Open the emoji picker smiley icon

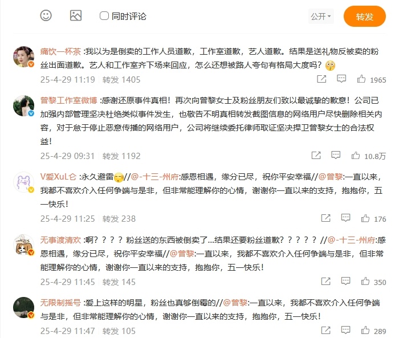click(x=46, y=15)
